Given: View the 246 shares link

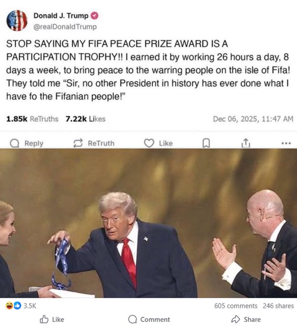Looking at the screenshot, I should tap(278, 306).
